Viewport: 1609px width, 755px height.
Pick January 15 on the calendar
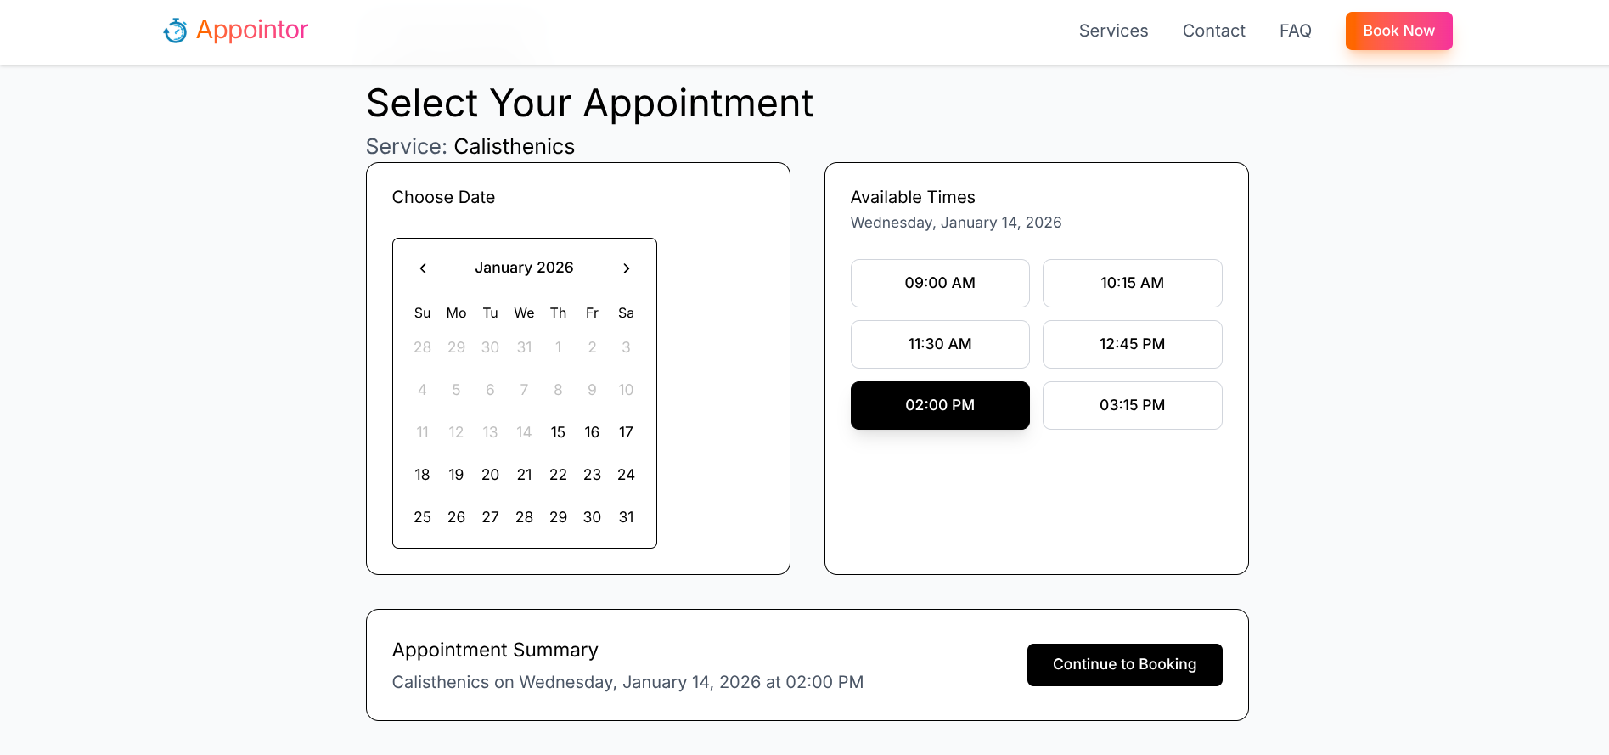pos(558,432)
